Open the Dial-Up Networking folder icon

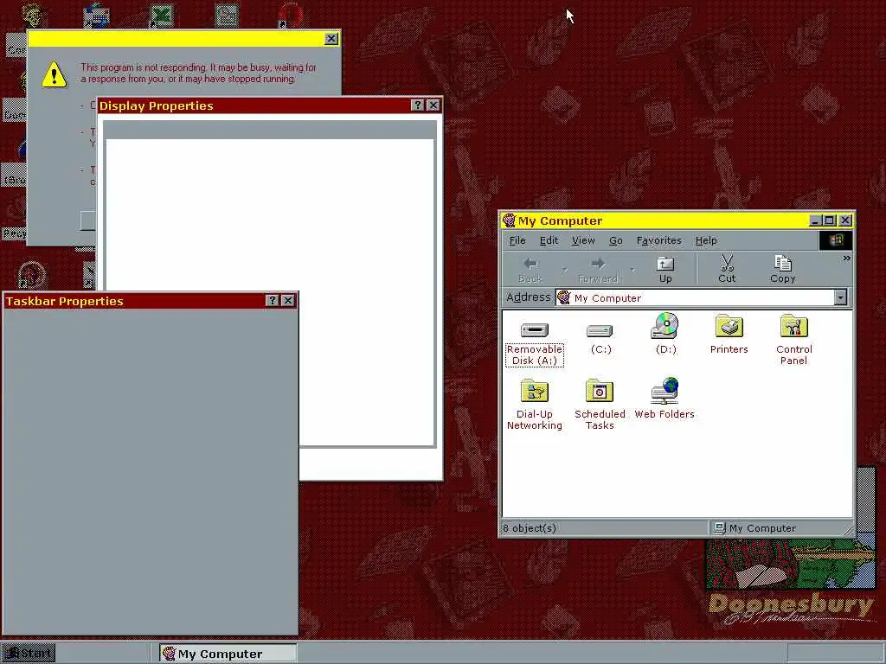pyautogui.click(x=534, y=392)
